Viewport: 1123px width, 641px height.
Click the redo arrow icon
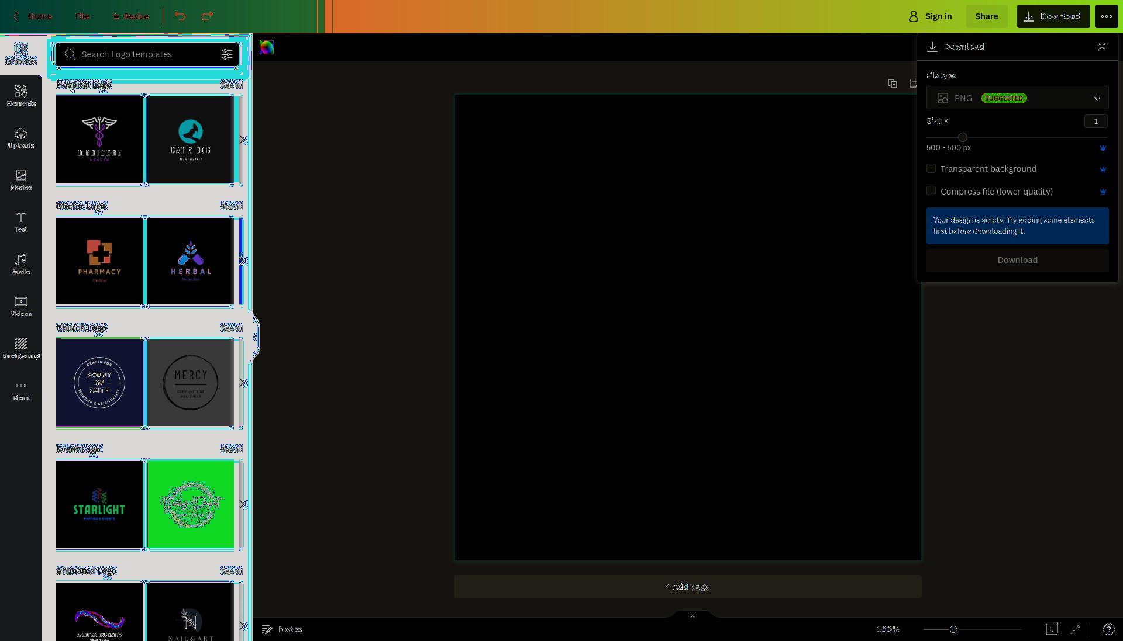[x=207, y=16]
